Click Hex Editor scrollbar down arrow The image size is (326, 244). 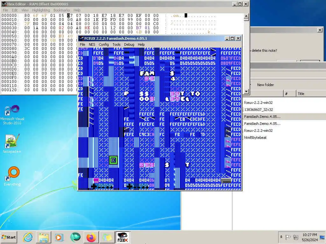[x=246, y=91]
